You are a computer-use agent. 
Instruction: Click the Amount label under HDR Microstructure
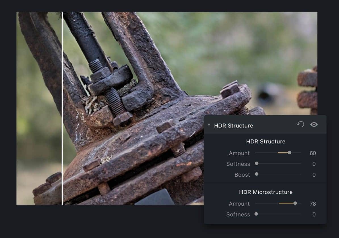coord(239,204)
